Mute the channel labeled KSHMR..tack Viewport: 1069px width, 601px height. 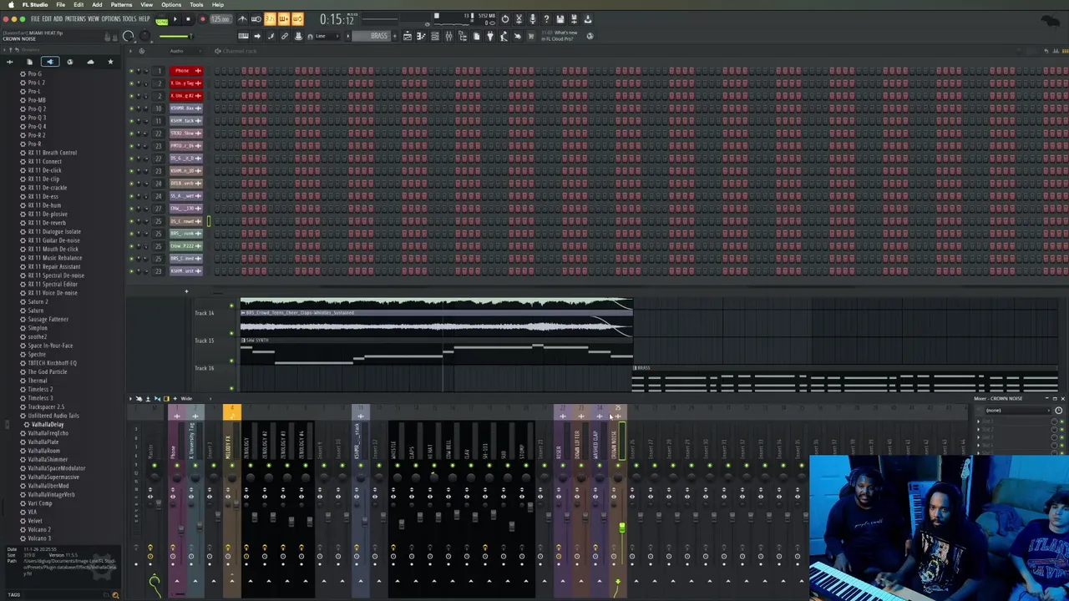pos(131,120)
